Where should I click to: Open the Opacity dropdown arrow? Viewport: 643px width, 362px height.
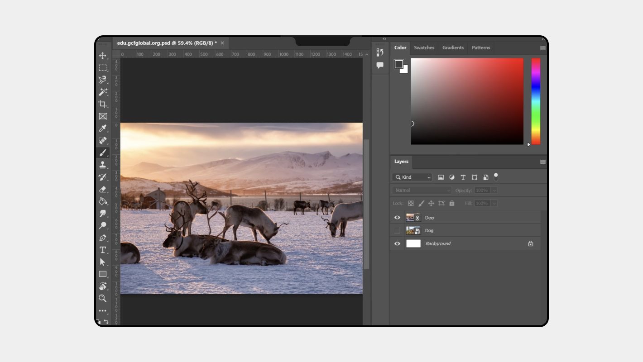click(x=495, y=190)
